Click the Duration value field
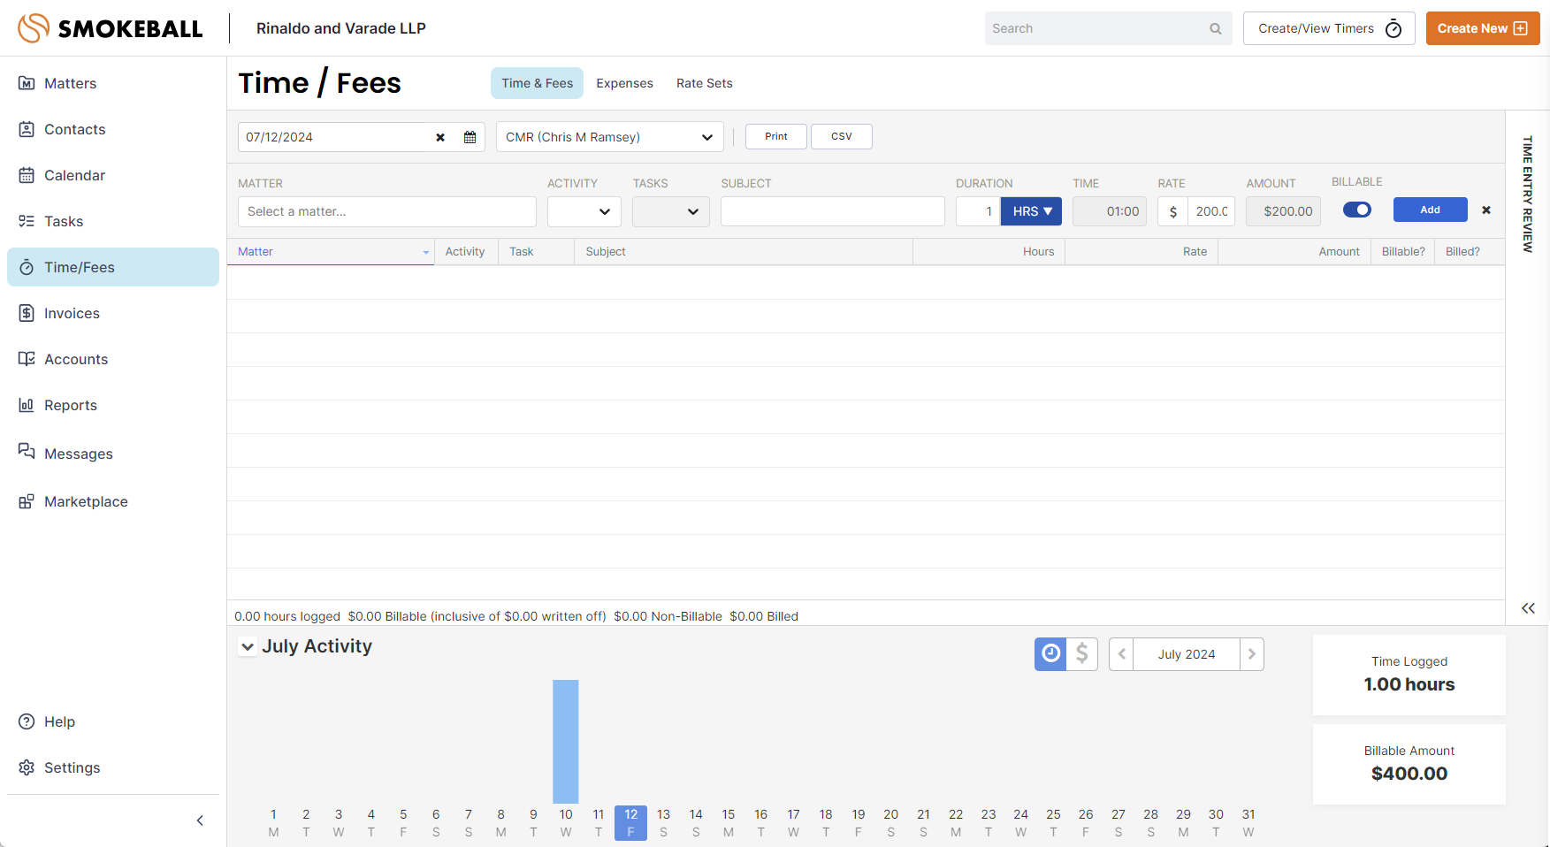The height and width of the screenshot is (847, 1550). point(978,211)
